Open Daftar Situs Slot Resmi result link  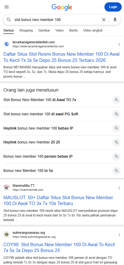[61, 57]
